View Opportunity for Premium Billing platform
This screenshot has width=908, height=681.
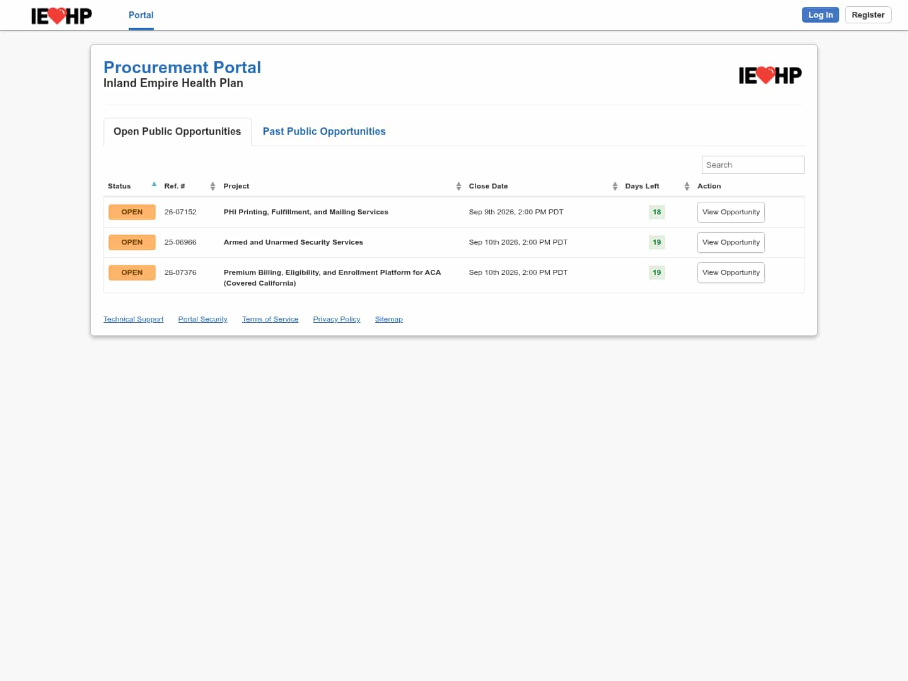point(731,272)
